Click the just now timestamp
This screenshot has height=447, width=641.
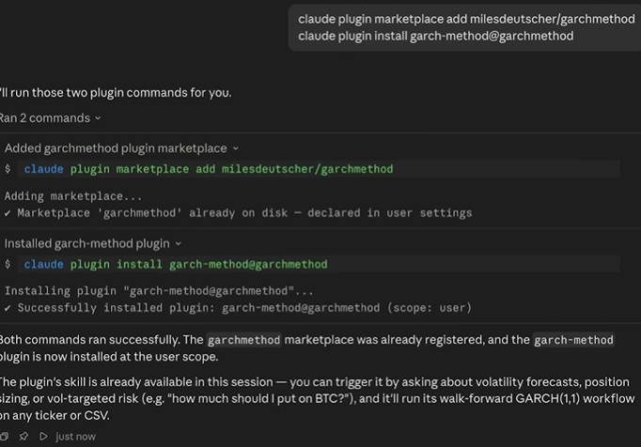coord(75,437)
